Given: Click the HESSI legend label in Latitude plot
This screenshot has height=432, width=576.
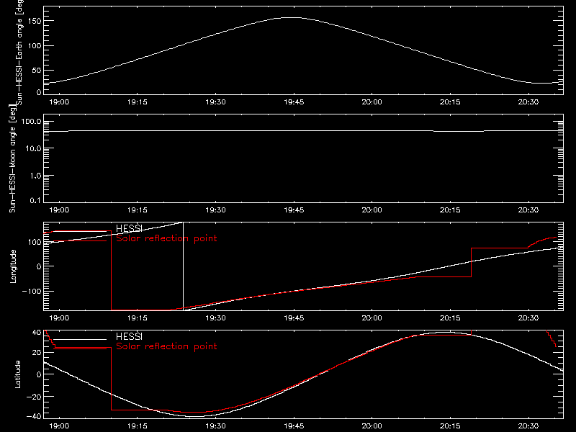Looking at the screenshot, I should (x=129, y=336).
